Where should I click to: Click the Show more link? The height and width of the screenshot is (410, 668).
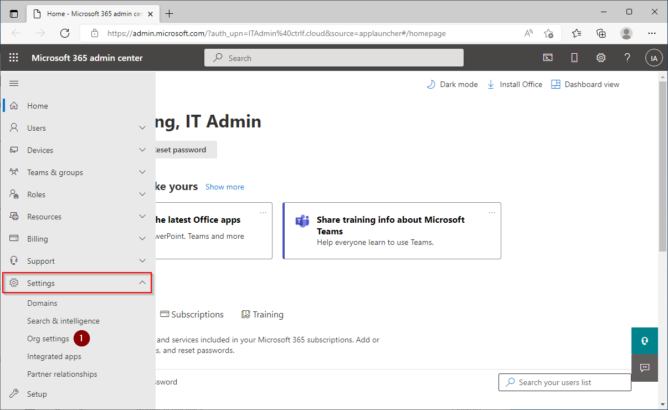point(224,187)
